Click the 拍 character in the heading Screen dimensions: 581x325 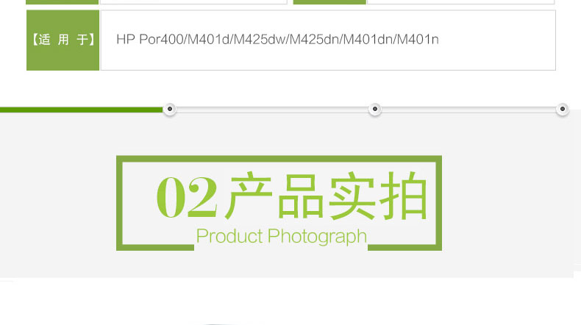point(403,196)
